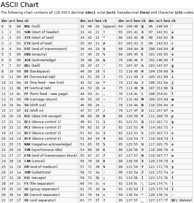Select the lowercase "a" character cell
Image resolution: width=194 pixels, height=203 pixels.
(181, 32)
